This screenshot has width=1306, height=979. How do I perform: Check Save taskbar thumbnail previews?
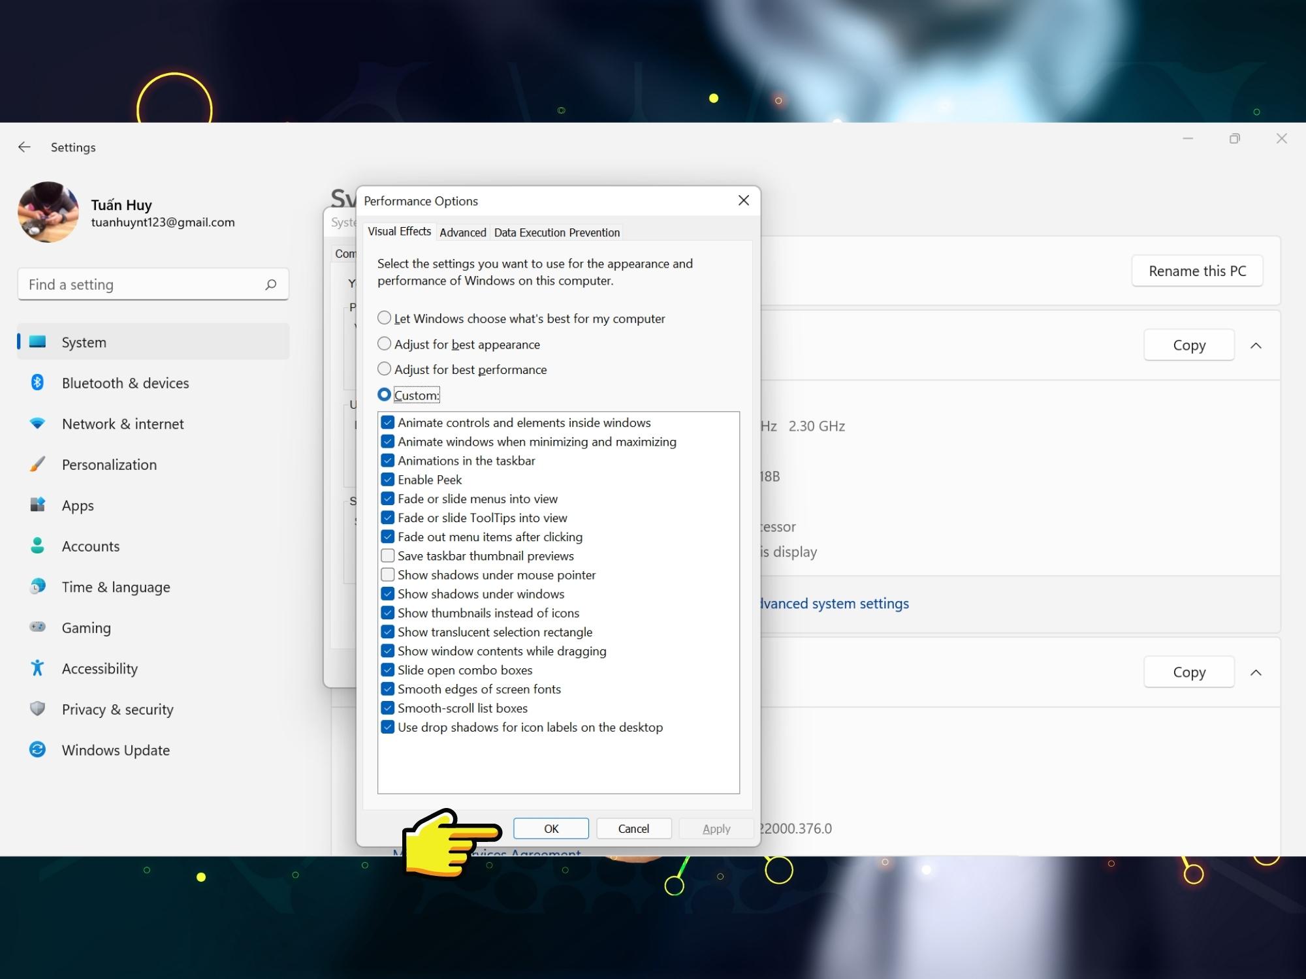[x=388, y=555]
